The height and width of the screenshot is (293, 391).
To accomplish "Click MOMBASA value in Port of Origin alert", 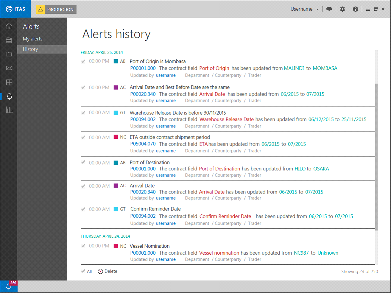I will [325, 68].
